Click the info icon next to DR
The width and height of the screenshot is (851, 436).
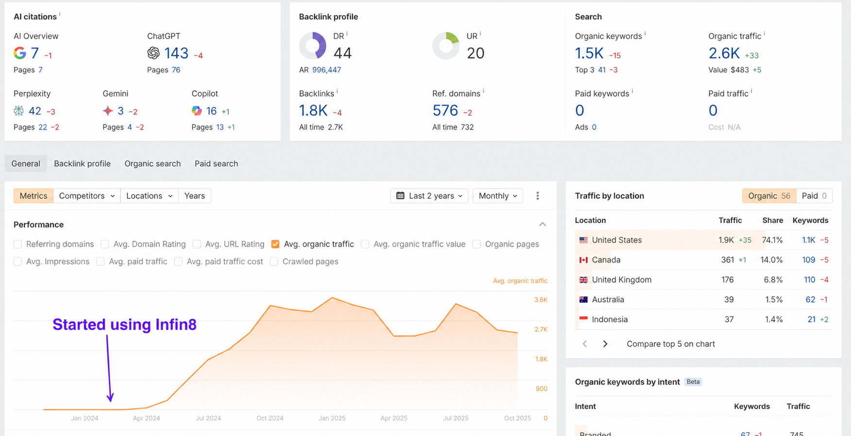tap(347, 34)
